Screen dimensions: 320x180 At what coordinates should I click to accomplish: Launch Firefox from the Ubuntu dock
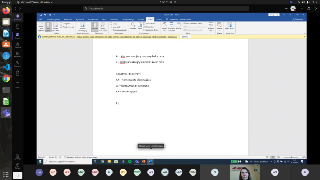pos(6,10)
